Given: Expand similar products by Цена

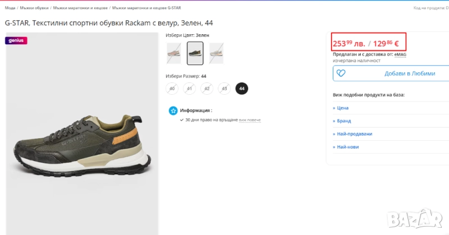Looking at the screenshot, I should click(342, 108).
